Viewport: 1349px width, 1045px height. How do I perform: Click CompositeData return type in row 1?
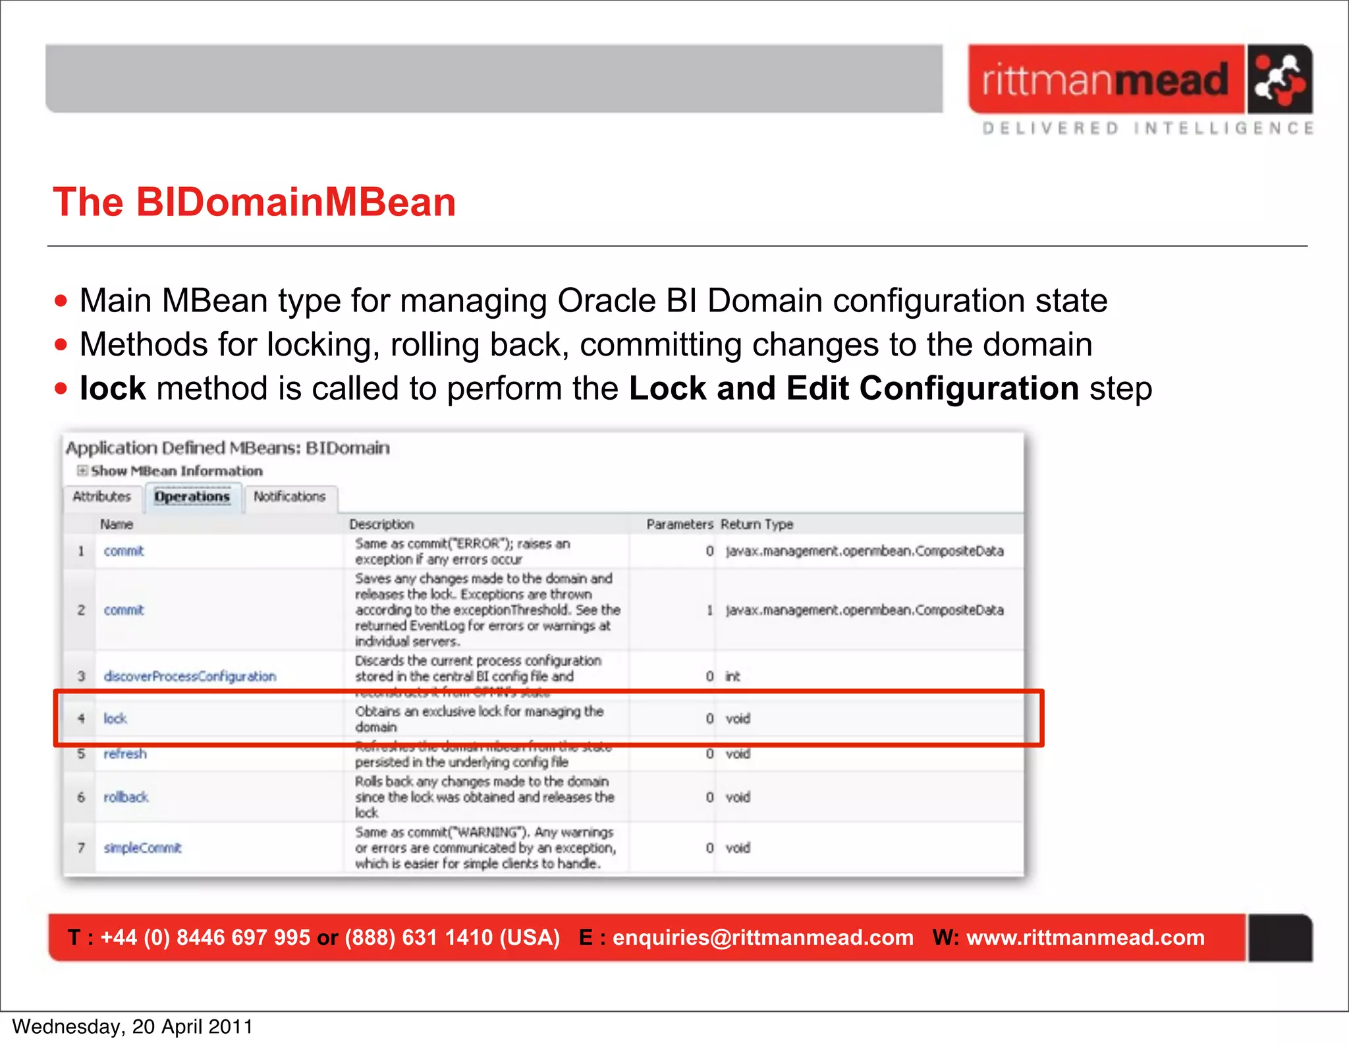coord(864,551)
